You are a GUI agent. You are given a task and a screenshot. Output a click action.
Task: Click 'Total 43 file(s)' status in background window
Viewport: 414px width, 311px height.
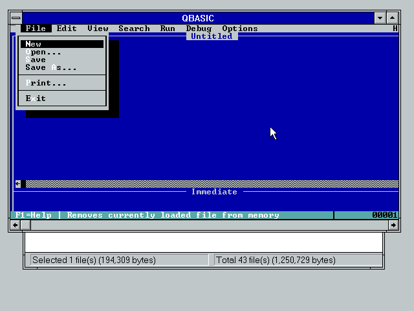(298, 260)
